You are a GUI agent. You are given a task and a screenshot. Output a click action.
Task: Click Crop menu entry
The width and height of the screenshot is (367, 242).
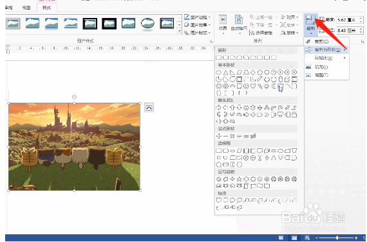326,42
